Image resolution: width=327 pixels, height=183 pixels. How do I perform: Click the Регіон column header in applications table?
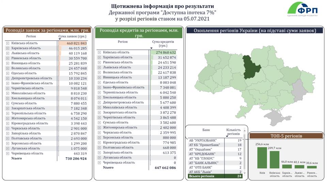click(x=31, y=36)
